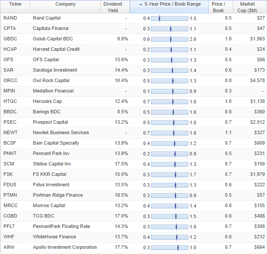Select ticker CPTA
The width and height of the screenshot is (267, 254).
click(x=10, y=28)
